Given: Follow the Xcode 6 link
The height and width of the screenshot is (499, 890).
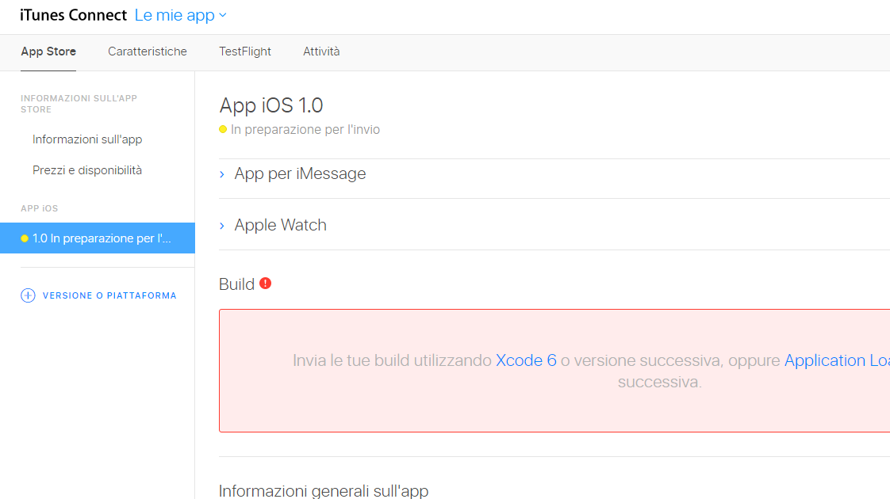Looking at the screenshot, I should click(526, 360).
